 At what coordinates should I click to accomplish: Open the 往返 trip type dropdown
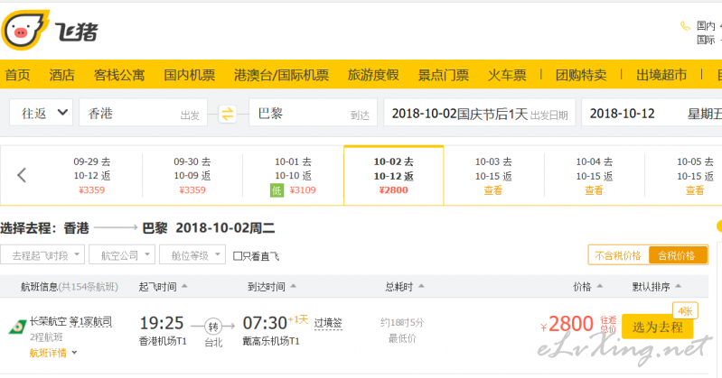pos(42,113)
